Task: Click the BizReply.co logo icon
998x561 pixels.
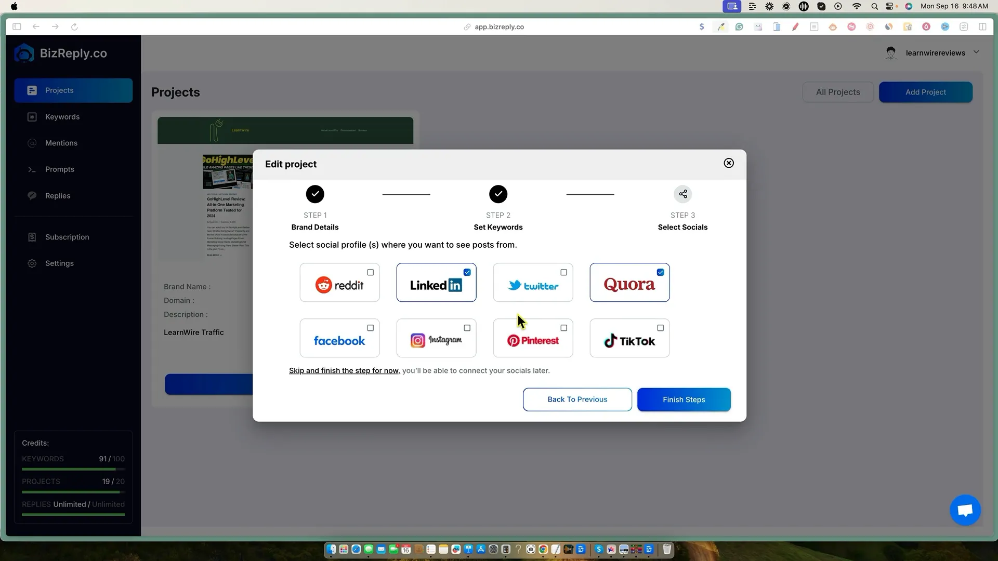Action: (24, 54)
